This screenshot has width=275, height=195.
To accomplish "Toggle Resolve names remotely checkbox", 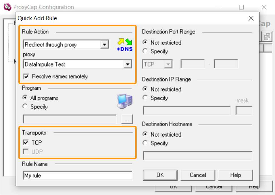I will click(x=26, y=76).
